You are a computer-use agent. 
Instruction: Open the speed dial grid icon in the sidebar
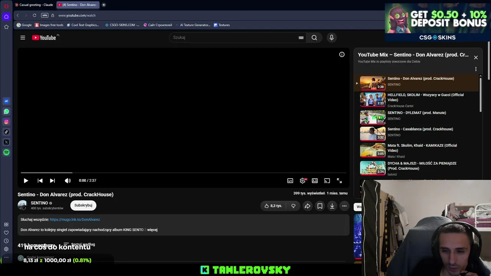[x=6, y=225]
